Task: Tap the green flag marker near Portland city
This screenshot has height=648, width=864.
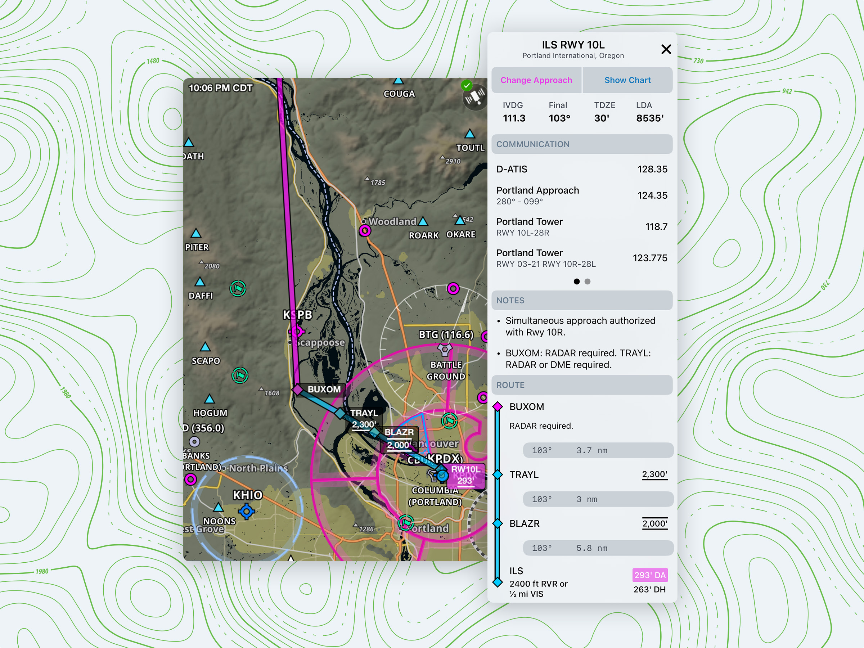Action: [x=406, y=523]
